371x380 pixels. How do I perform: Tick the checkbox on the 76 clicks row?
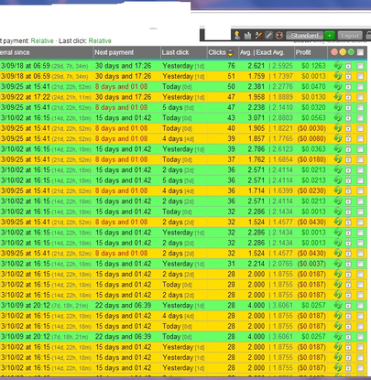tap(360, 66)
